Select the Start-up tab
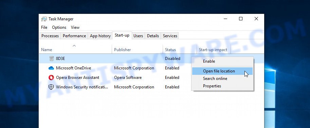 click(x=122, y=36)
